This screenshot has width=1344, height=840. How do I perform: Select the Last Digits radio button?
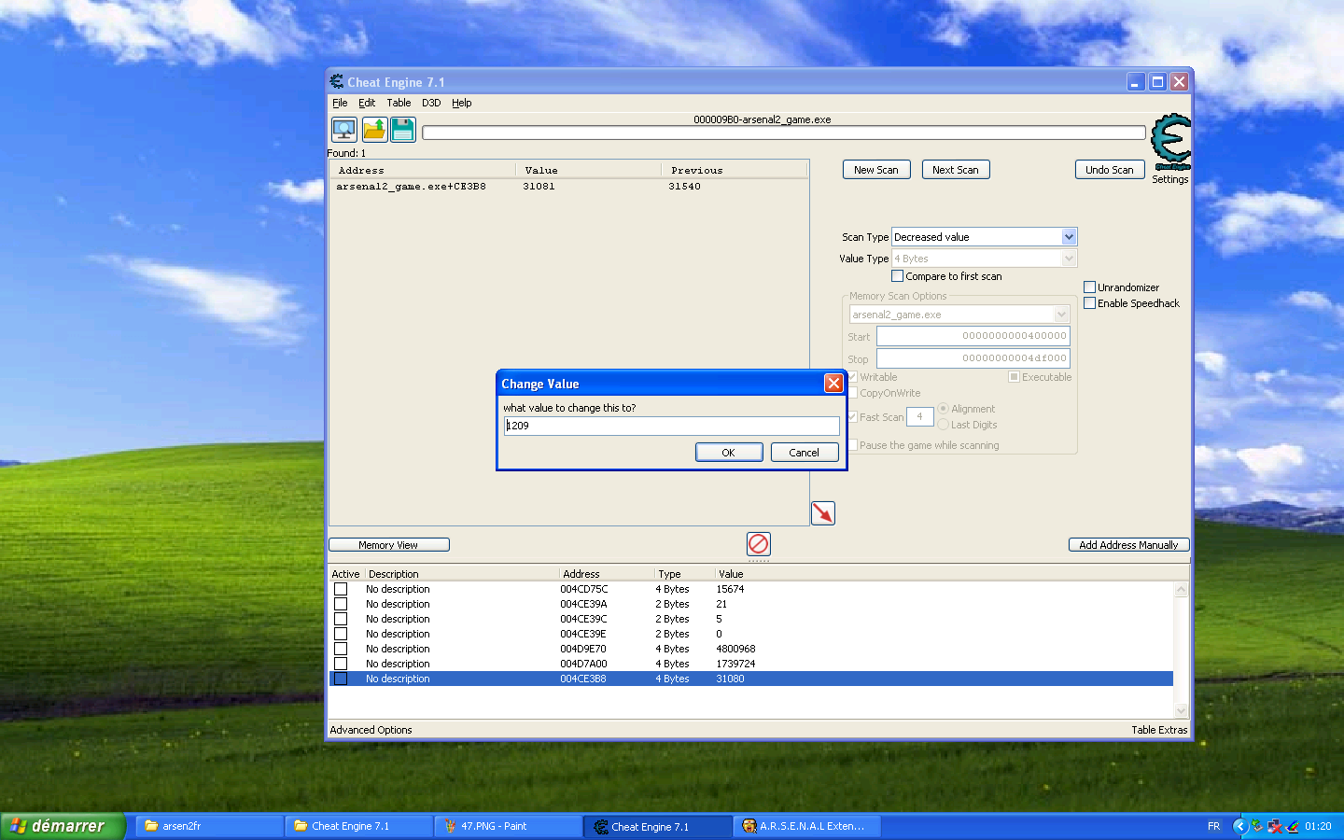pos(944,425)
